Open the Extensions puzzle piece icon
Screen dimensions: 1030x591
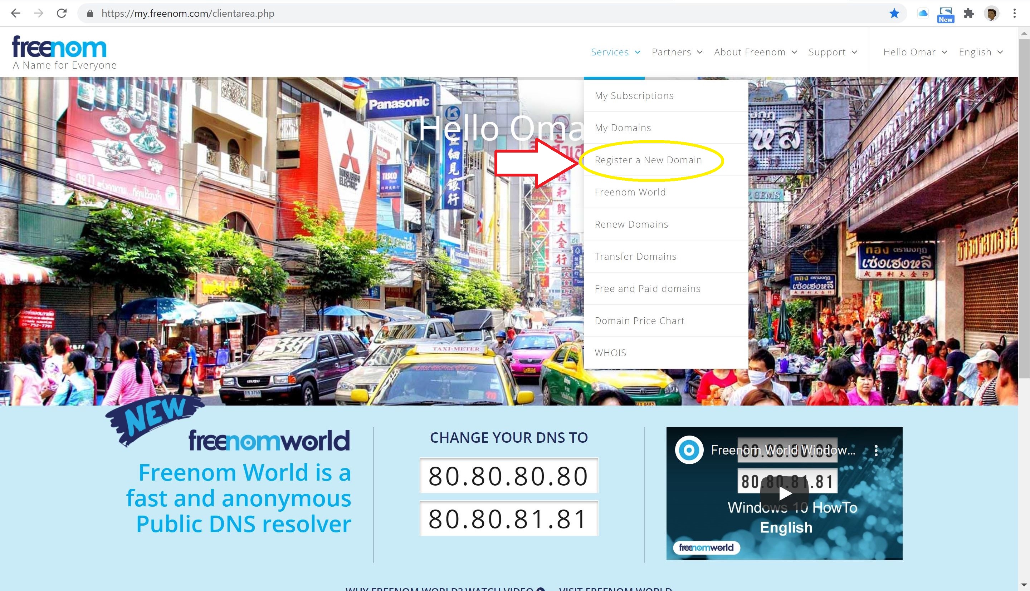[969, 13]
